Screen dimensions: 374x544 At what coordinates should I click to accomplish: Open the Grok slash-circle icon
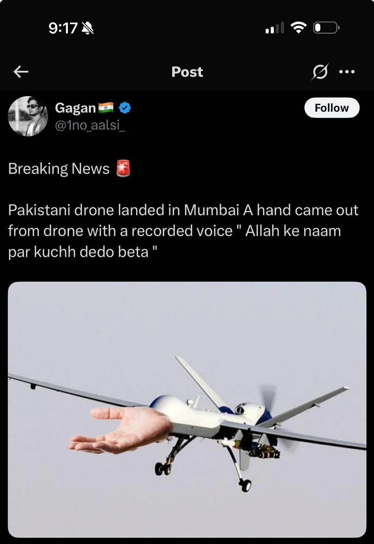click(x=320, y=72)
